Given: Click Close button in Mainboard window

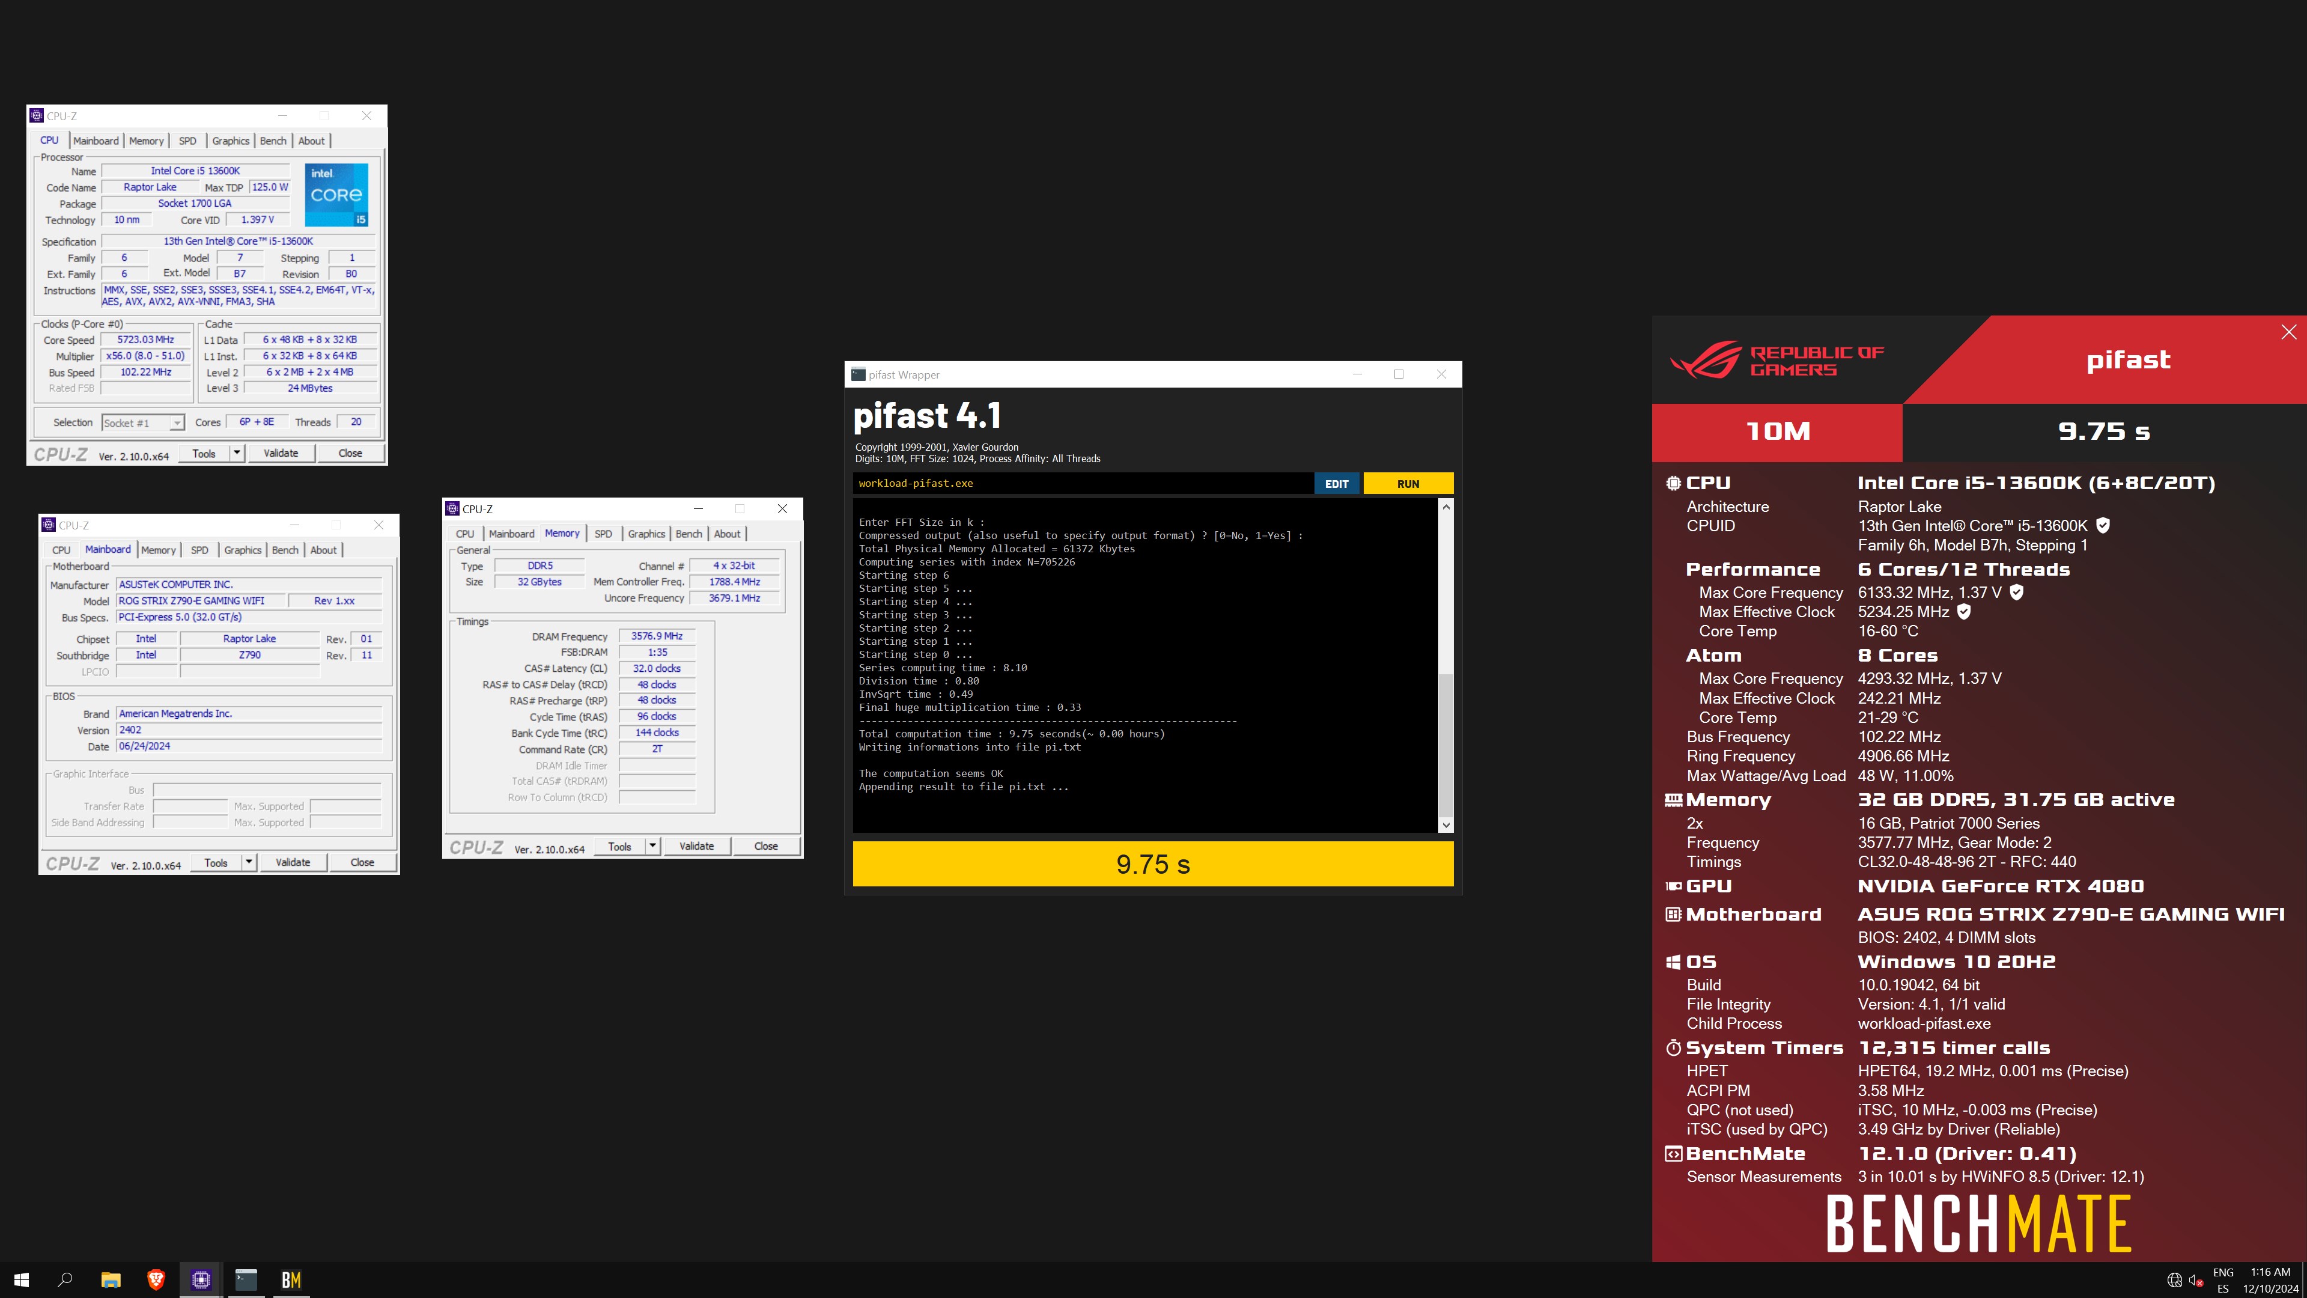Looking at the screenshot, I should (x=362, y=863).
